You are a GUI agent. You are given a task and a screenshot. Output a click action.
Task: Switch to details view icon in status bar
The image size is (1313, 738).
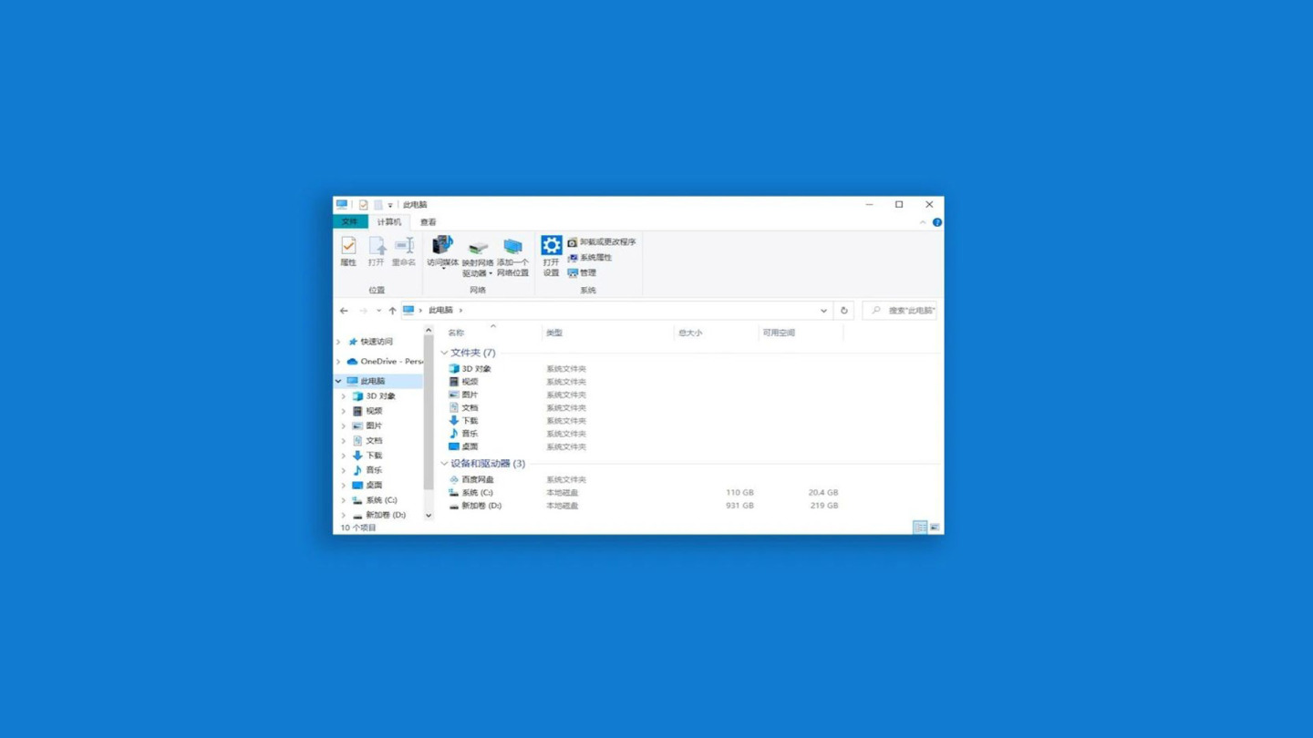coord(920,528)
